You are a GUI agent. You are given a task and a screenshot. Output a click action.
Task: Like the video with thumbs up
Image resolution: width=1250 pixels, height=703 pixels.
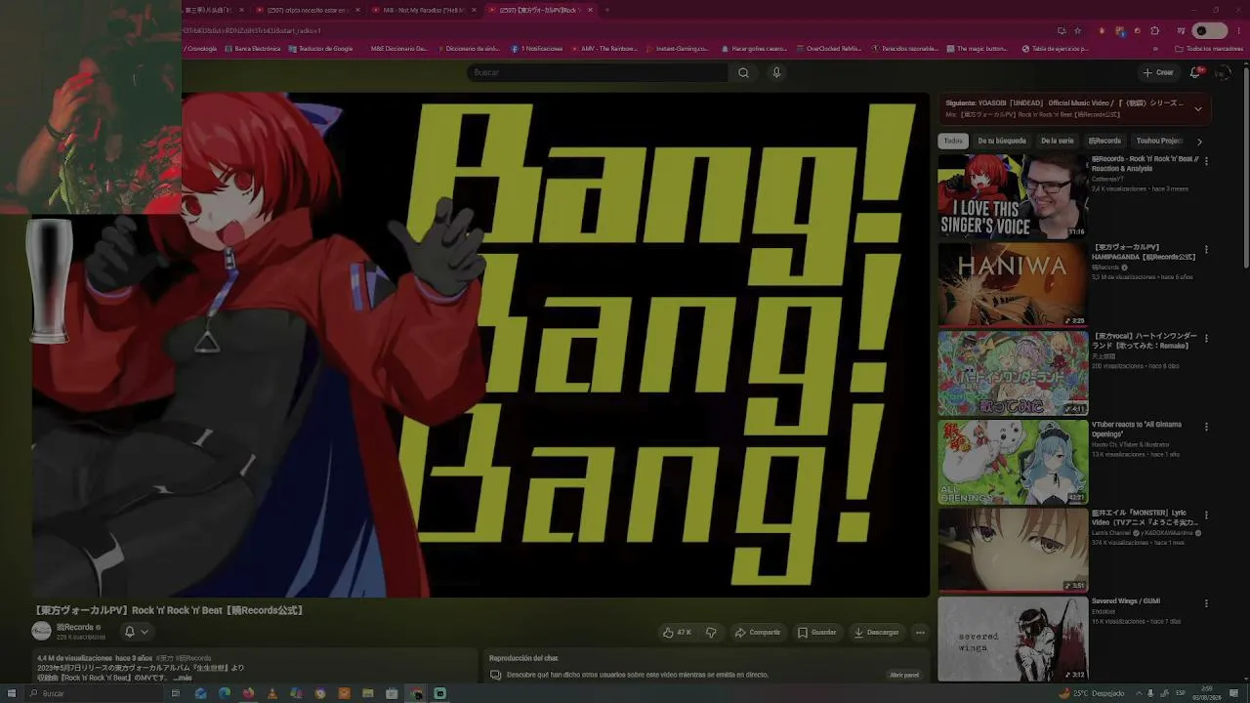[x=676, y=632]
